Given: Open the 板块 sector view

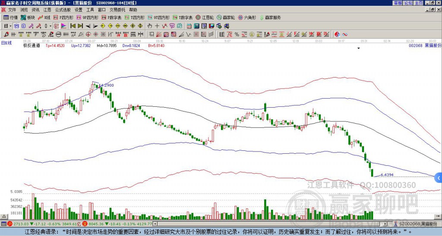Looking at the screenshot, I should point(28,18).
